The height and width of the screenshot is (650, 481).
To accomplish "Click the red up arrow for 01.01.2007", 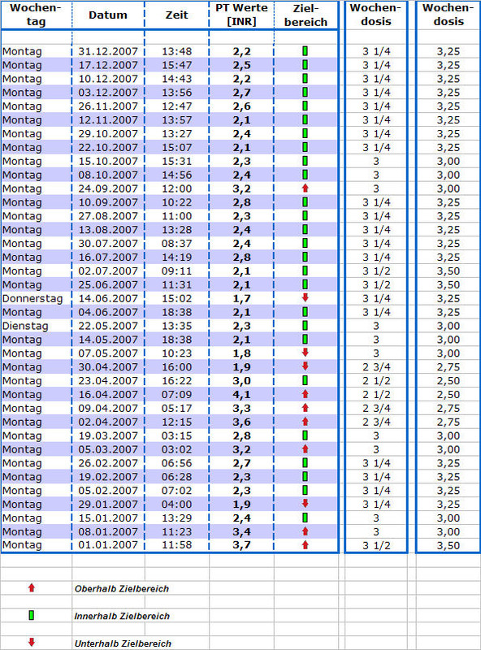I will click(305, 545).
